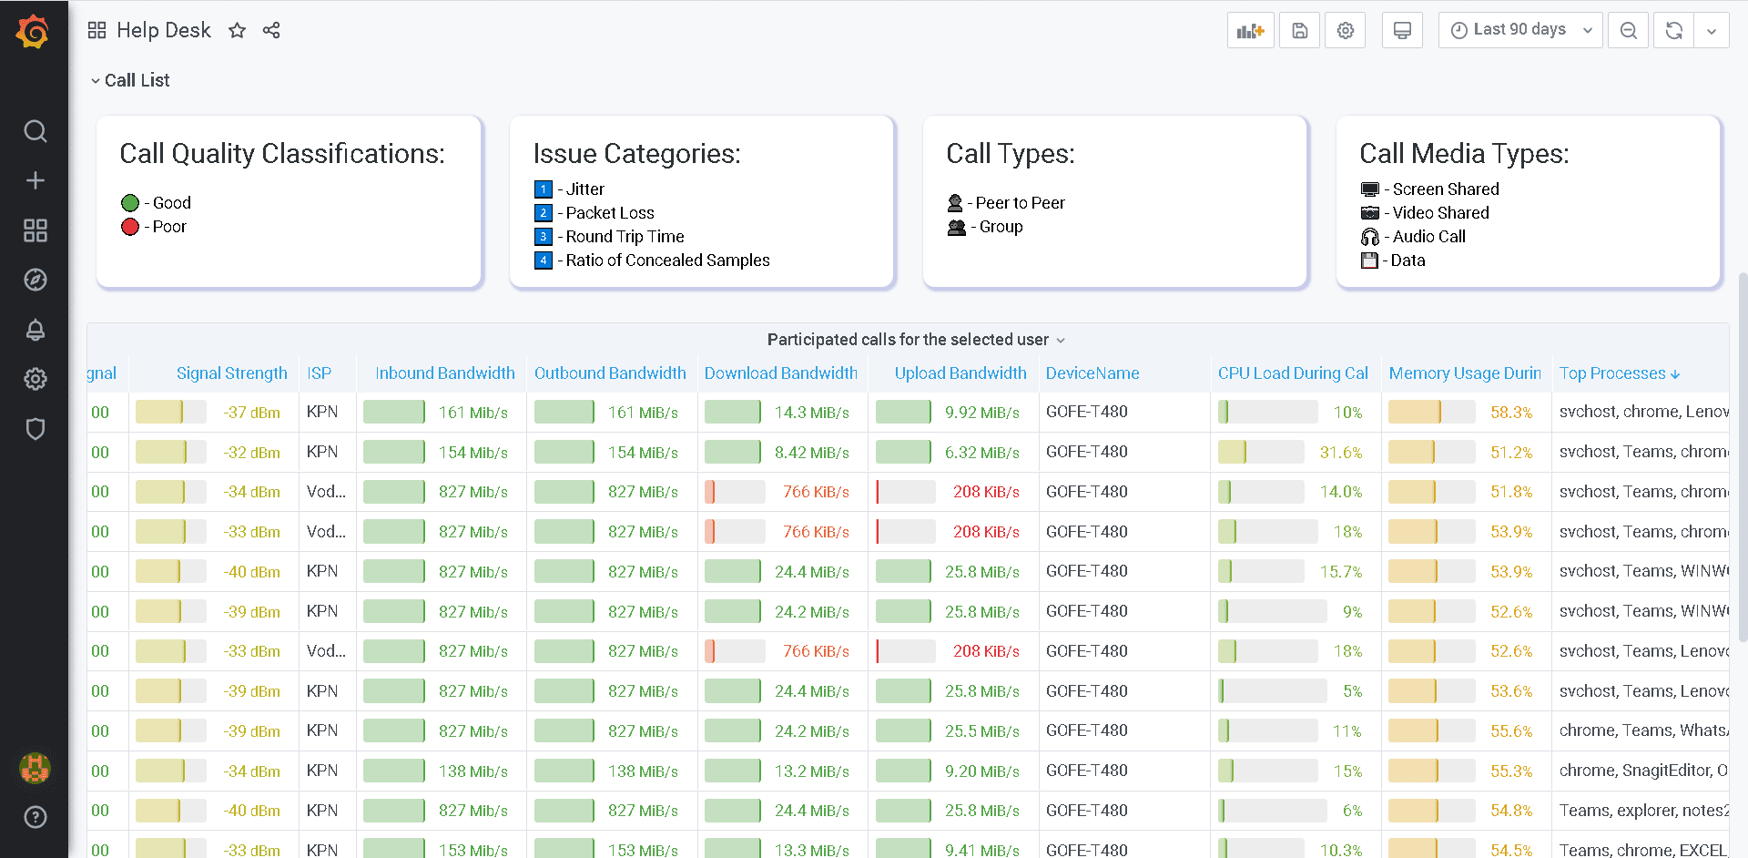
Task: Toggle the cycle view mode monitor icon
Action: (x=1402, y=30)
